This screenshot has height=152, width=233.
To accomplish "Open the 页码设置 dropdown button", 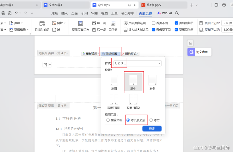I will point(110,54).
